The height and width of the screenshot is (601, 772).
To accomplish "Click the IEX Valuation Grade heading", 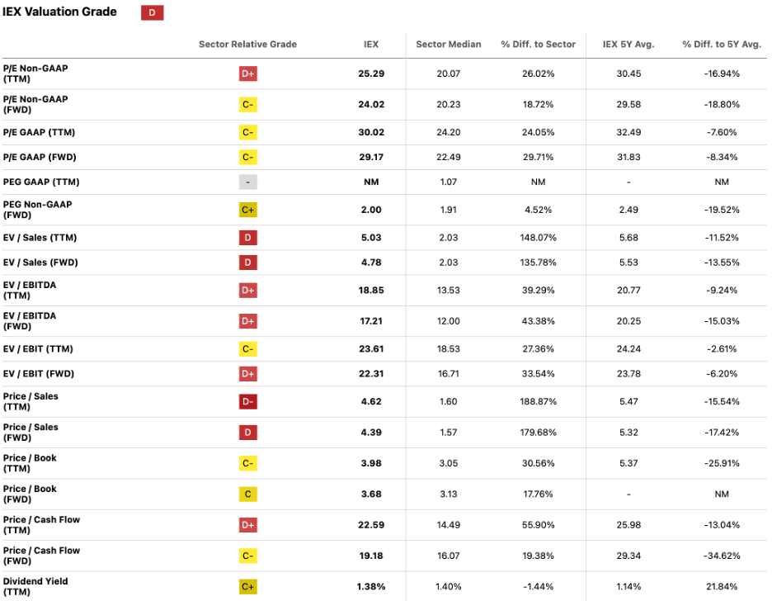I will click(x=60, y=12).
